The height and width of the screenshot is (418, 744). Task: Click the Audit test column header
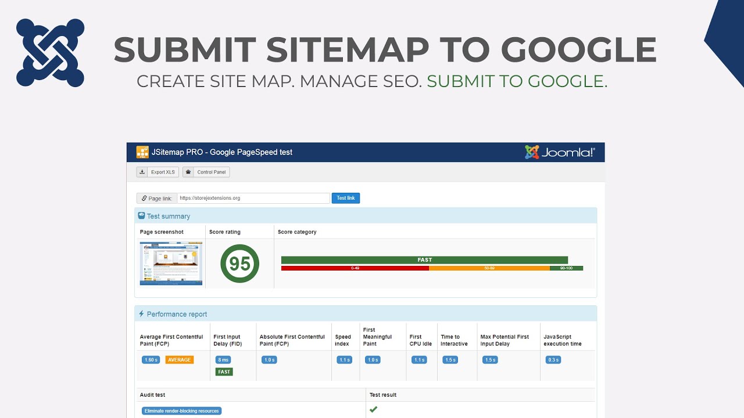coord(152,395)
